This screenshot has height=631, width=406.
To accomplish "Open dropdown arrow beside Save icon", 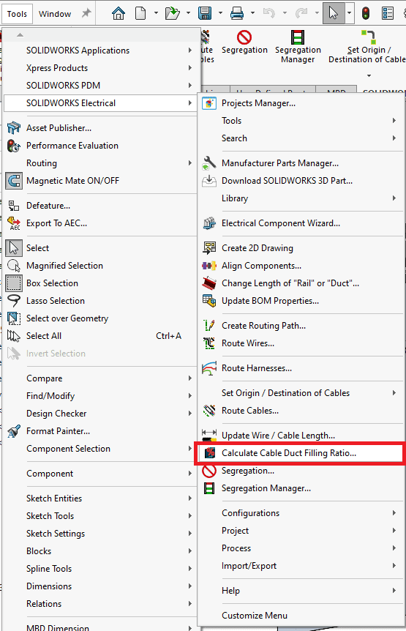I will point(220,13).
